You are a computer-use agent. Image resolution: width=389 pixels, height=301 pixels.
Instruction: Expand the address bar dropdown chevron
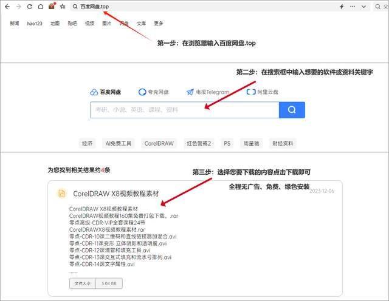click(x=363, y=7)
